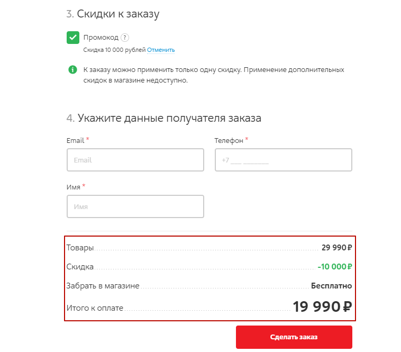Image resolution: width=401 pixels, height=352 pixels.
Task: Focus the Email input field
Action: [x=135, y=160]
